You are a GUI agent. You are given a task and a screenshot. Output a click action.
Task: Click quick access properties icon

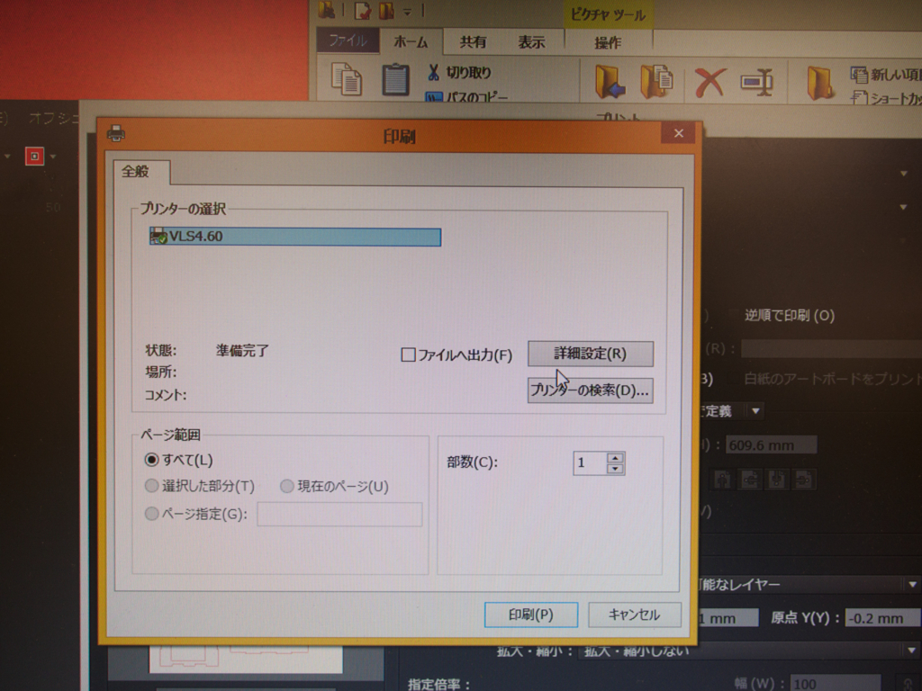pyautogui.click(x=362, y=11)
